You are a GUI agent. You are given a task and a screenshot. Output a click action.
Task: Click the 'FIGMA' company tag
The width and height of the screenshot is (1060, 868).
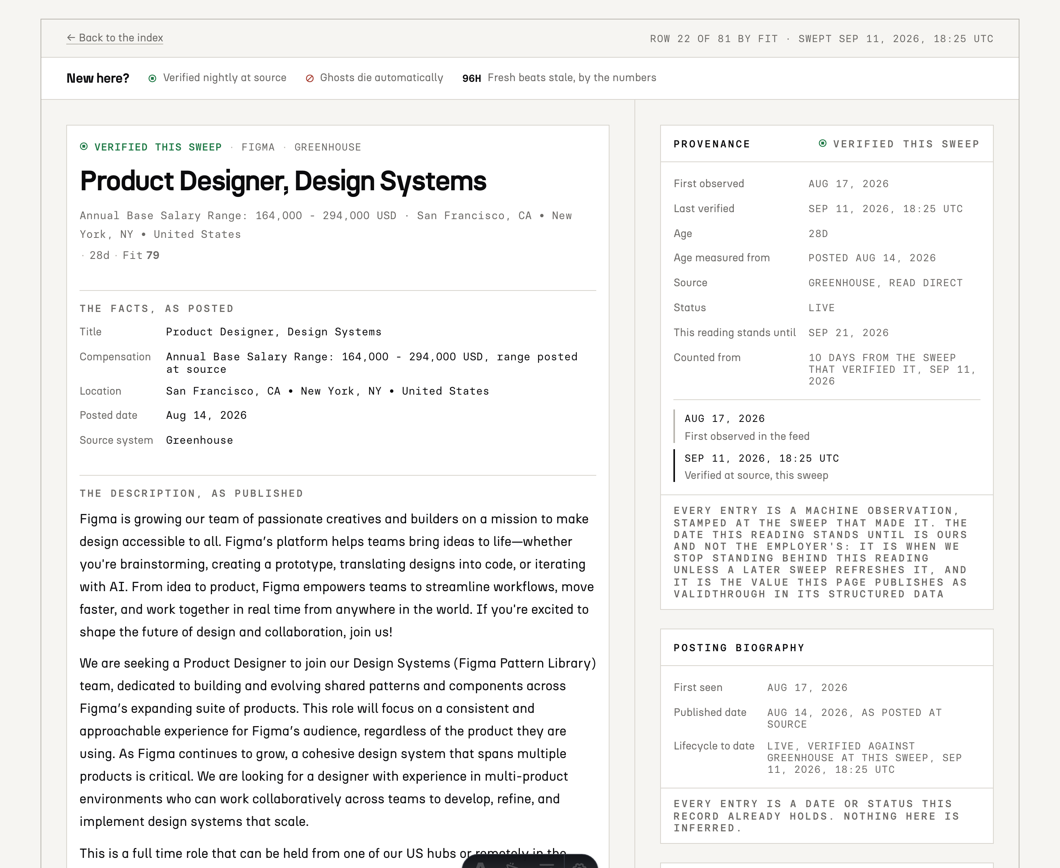click(x=258, y=147)
